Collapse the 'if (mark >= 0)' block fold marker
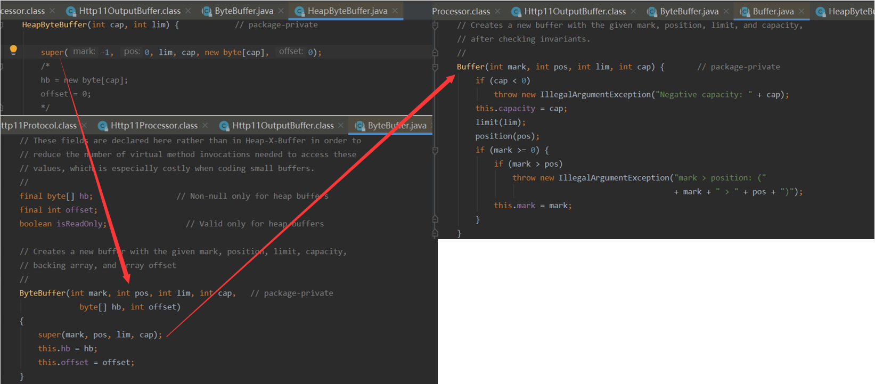Image resolution: width=875 pixels, height=384 pixels. [435, 151]
